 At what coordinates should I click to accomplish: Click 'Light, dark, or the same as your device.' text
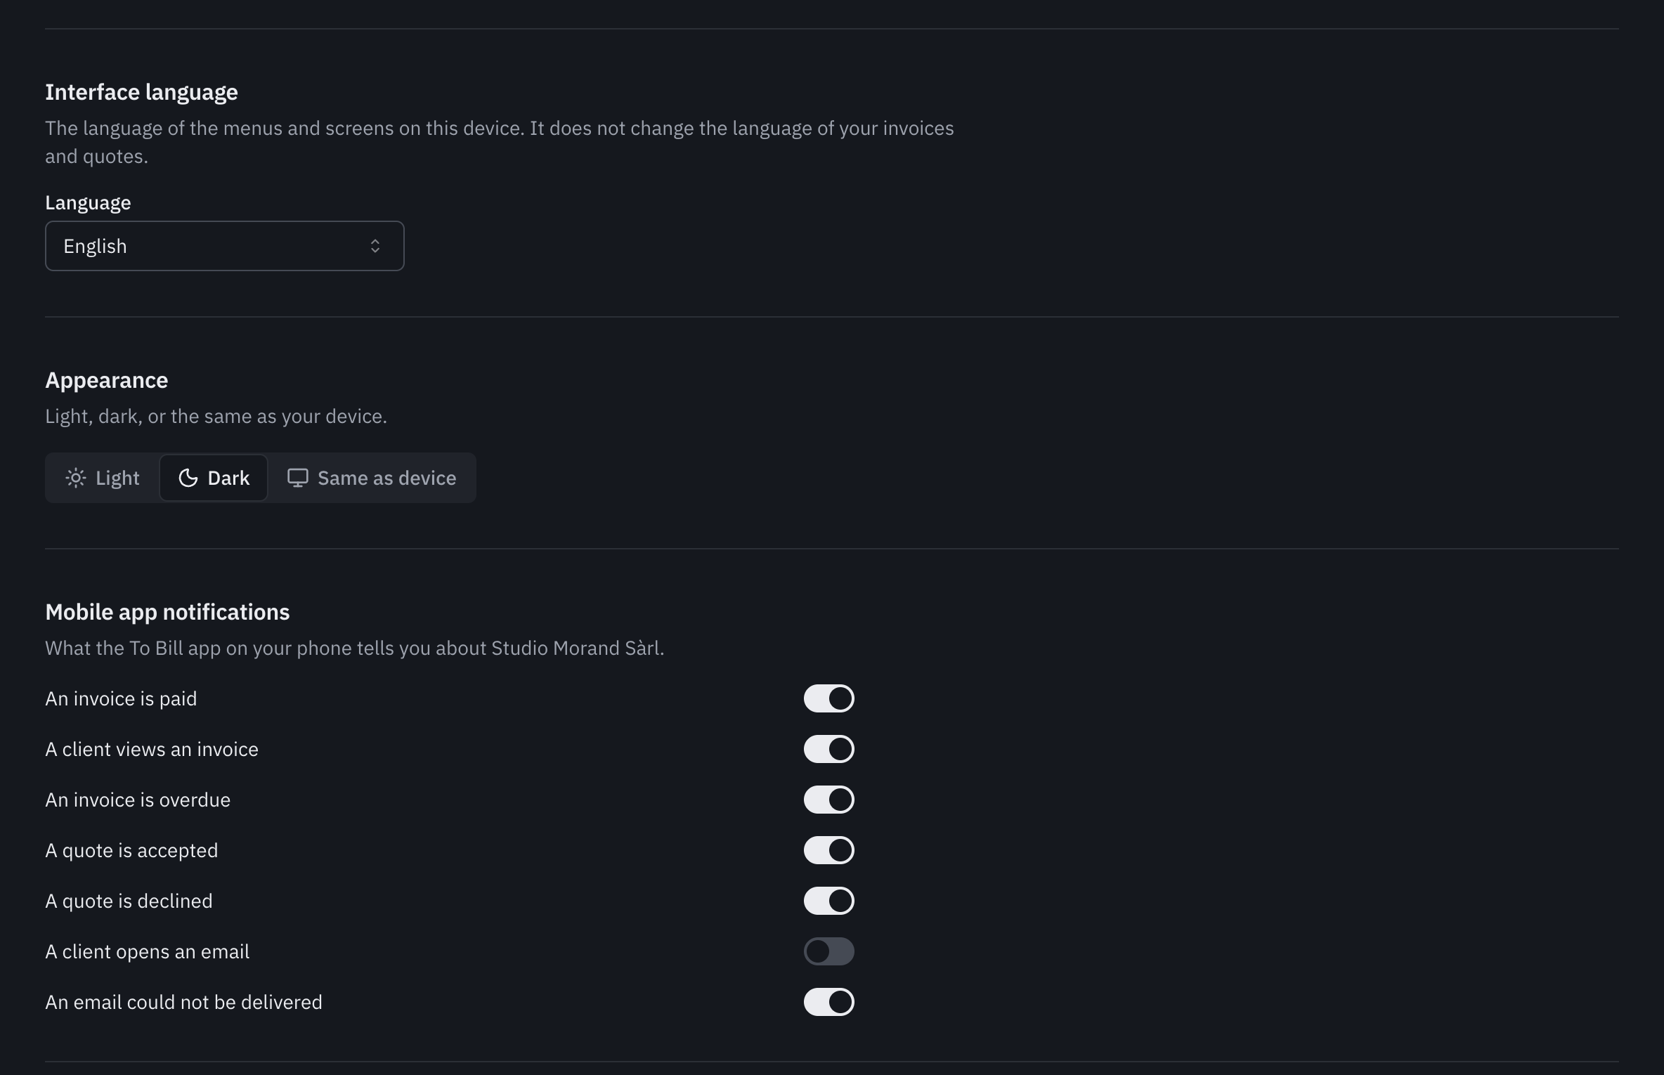pyautogui.click(x=216, y=416)
